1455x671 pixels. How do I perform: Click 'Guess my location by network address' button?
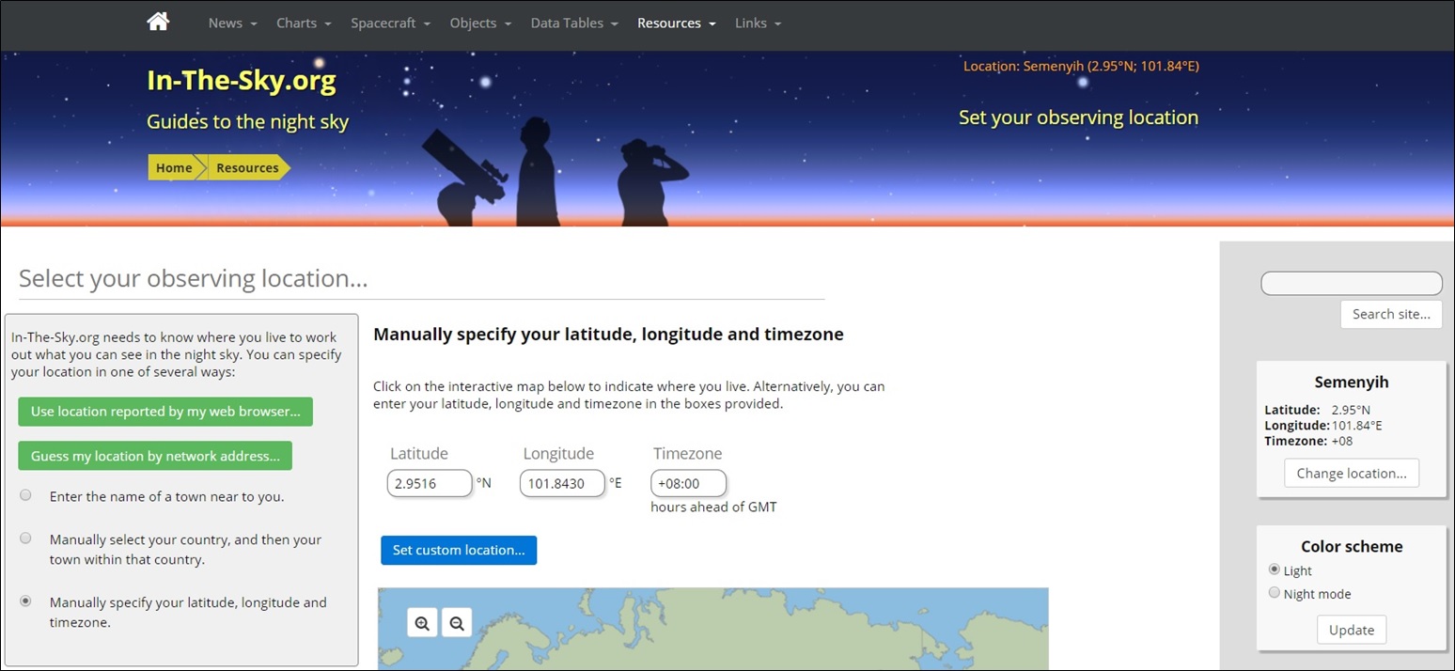tap(155, 456)
